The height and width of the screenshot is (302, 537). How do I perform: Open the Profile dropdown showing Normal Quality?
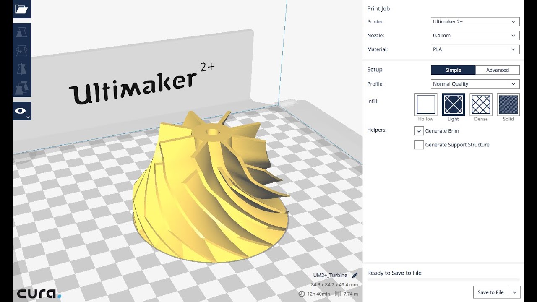(x=475, y=84)
